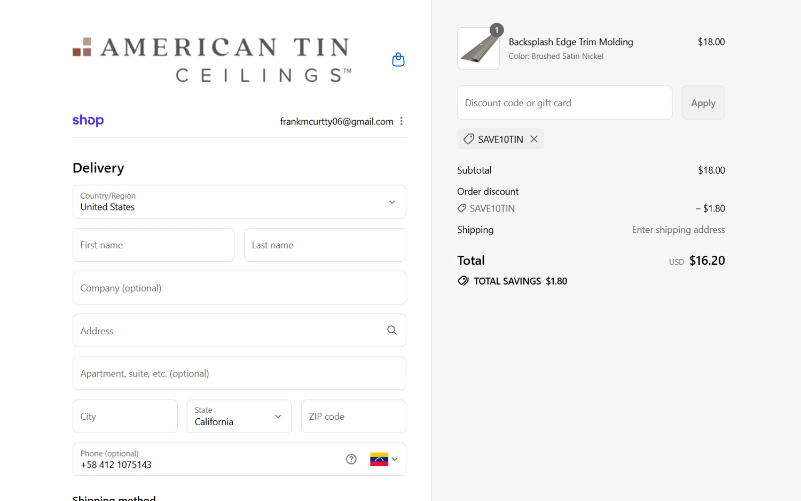Remove the SAVE10TIN discount code chip
Viewport: 801px width, 501px height.
pyautogui.click(x=534, y=139)
